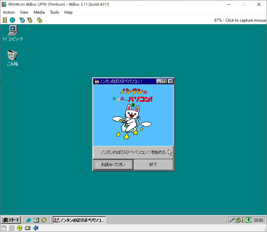267x232 pixels.
Task: Send Ctrl+Alt+Esc via toolbar icon
Action: coord(30,20)
